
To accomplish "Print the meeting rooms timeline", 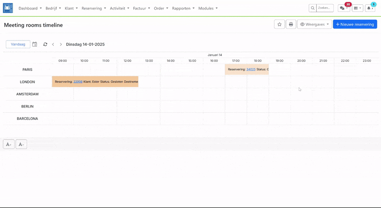I will pyautogui.click(x=291, y=24).
